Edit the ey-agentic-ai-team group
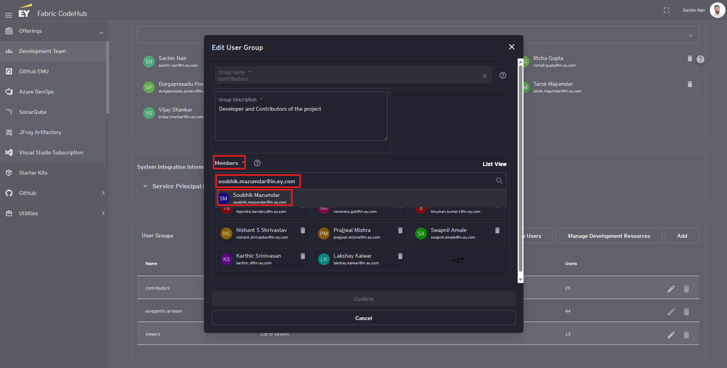The width and height of the screenshot is (727, 368). tap(671, 312)
